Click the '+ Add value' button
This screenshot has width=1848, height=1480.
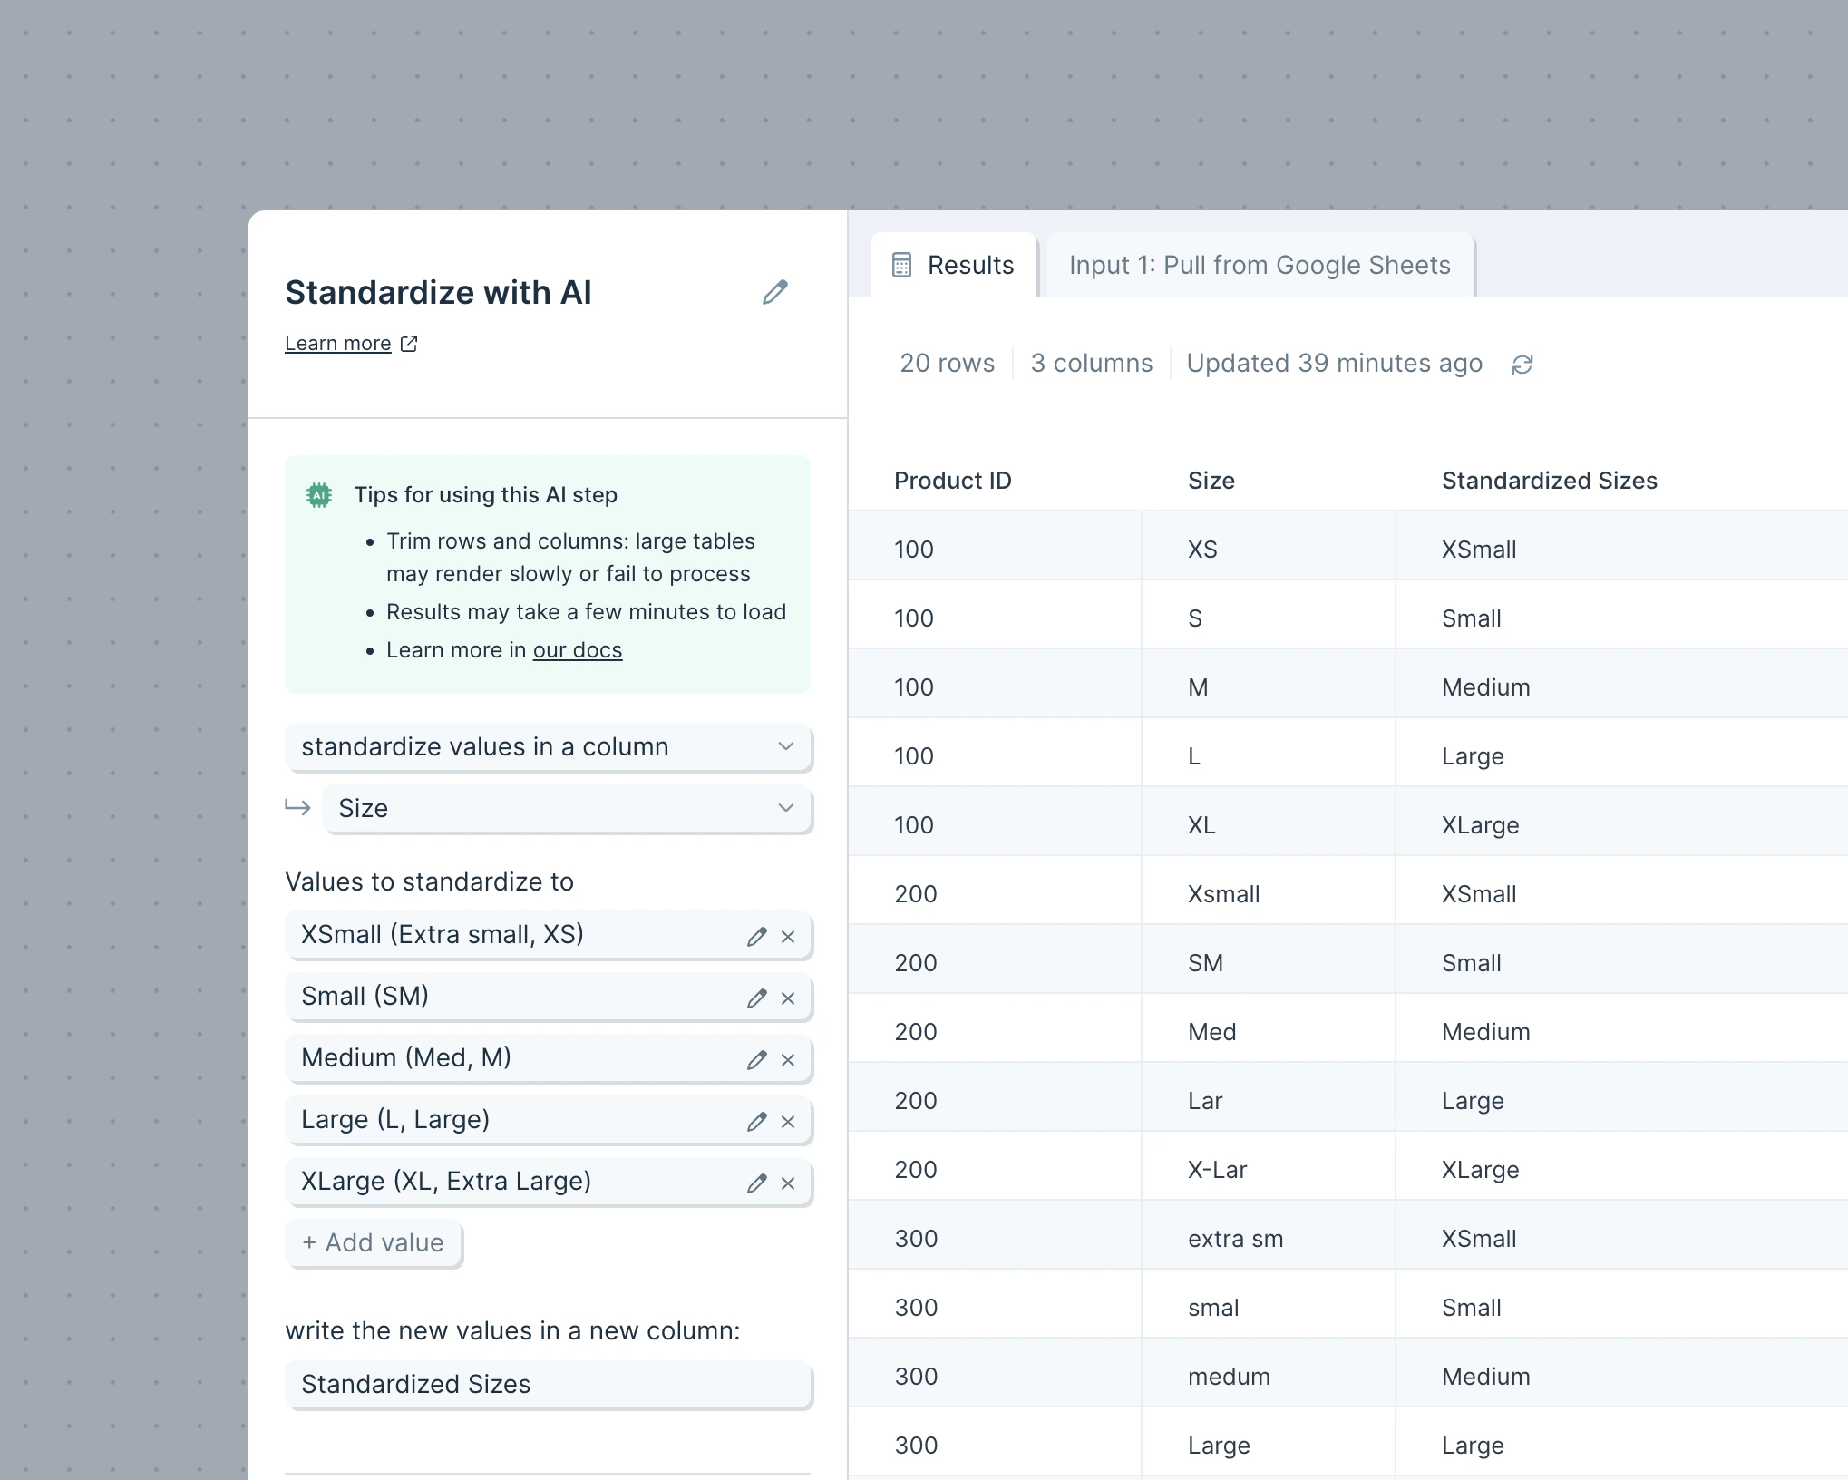374,1242
